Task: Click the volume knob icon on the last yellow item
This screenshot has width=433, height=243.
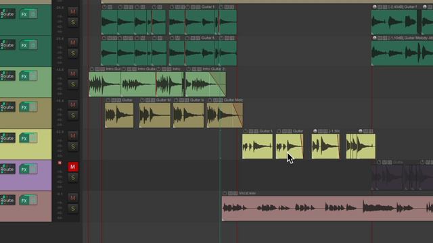Action: (361, 131)
